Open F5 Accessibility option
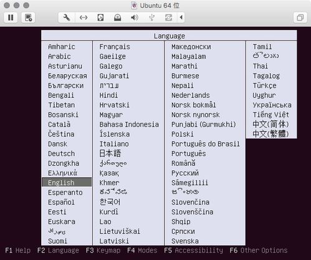Image resolution: width=311 pixels, height=260 pixels. [x=193, y=251]
